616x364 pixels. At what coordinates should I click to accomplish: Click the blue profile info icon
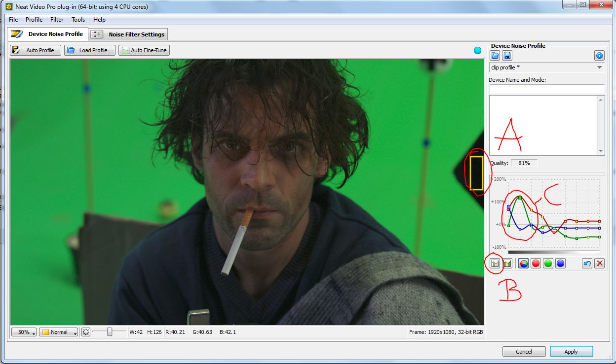(599, 56)
